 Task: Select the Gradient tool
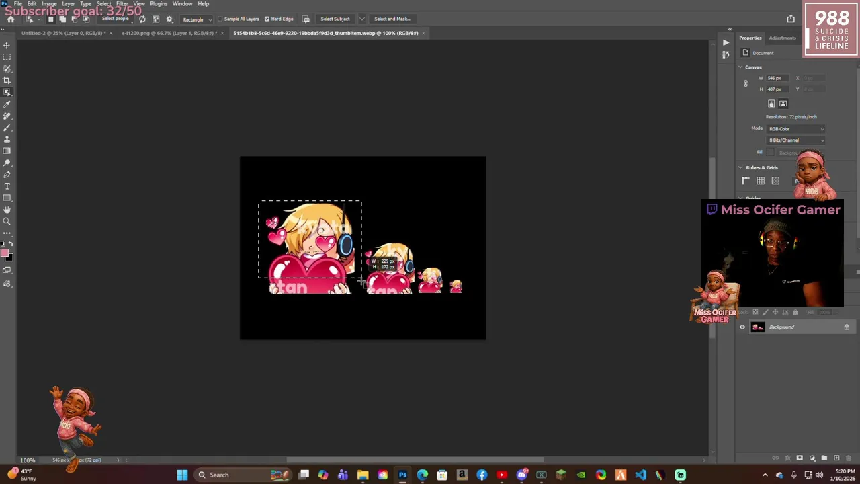point(7,151)
